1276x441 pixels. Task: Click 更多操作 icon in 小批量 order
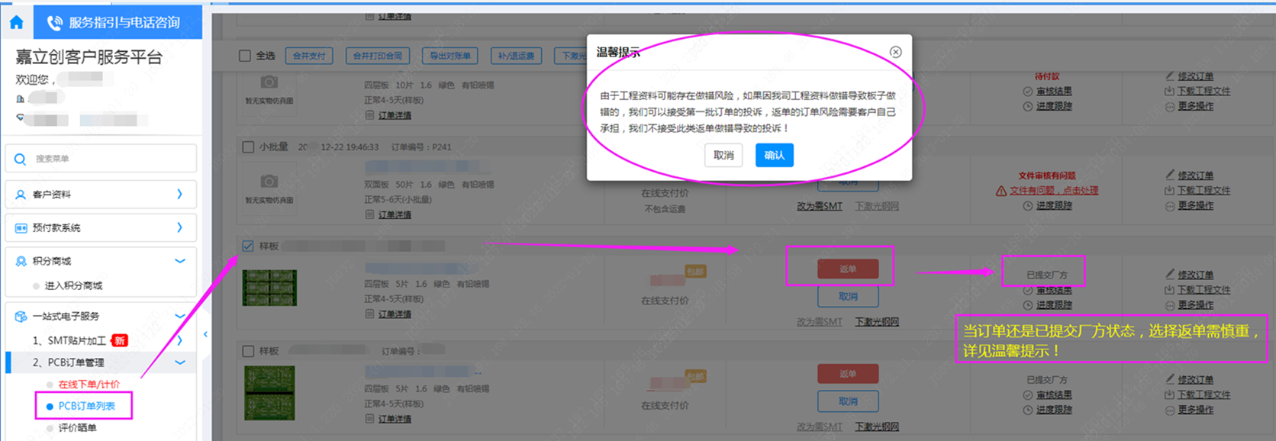[1170, 205]
